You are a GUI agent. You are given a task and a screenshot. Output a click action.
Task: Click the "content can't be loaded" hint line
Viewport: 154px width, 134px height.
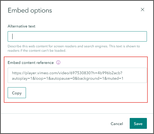37,51
